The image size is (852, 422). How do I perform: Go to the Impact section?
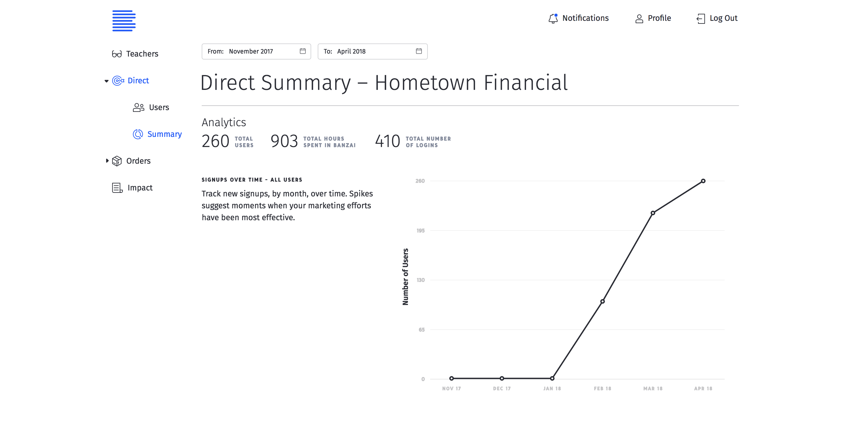[x=140, y=188]
